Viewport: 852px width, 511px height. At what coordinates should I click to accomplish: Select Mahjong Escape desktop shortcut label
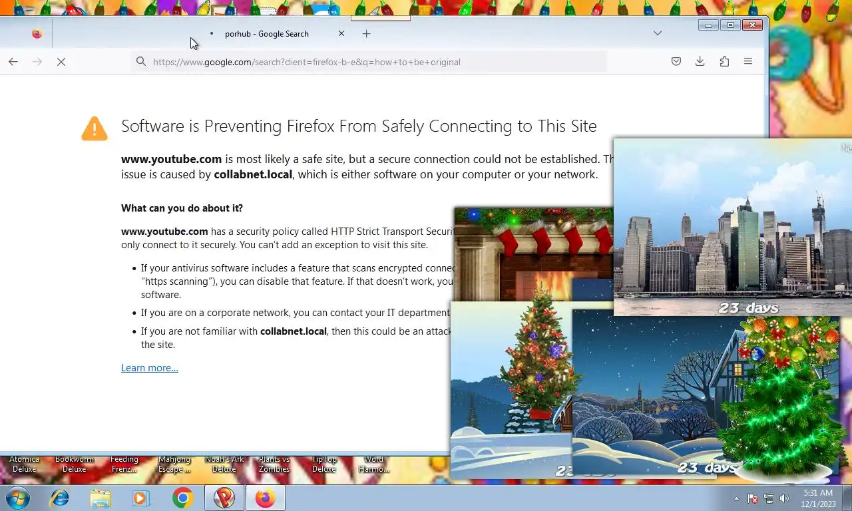[x=174, y=464]
